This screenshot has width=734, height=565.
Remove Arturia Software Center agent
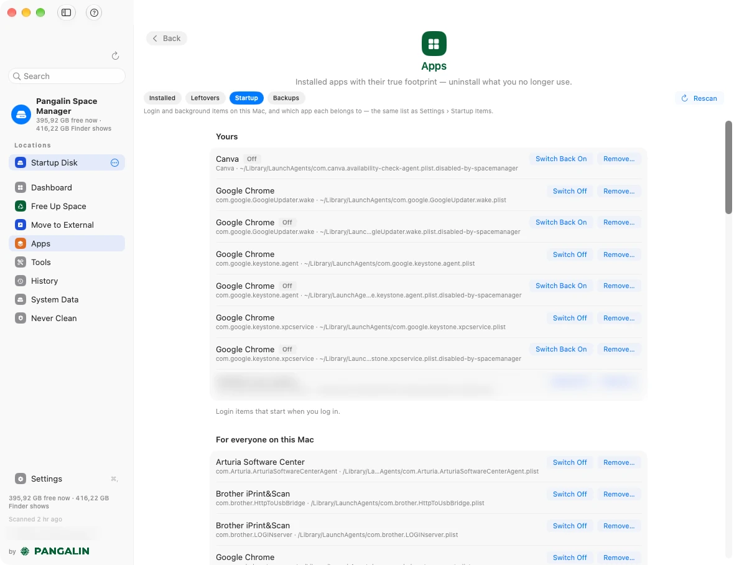coord(619,462)
